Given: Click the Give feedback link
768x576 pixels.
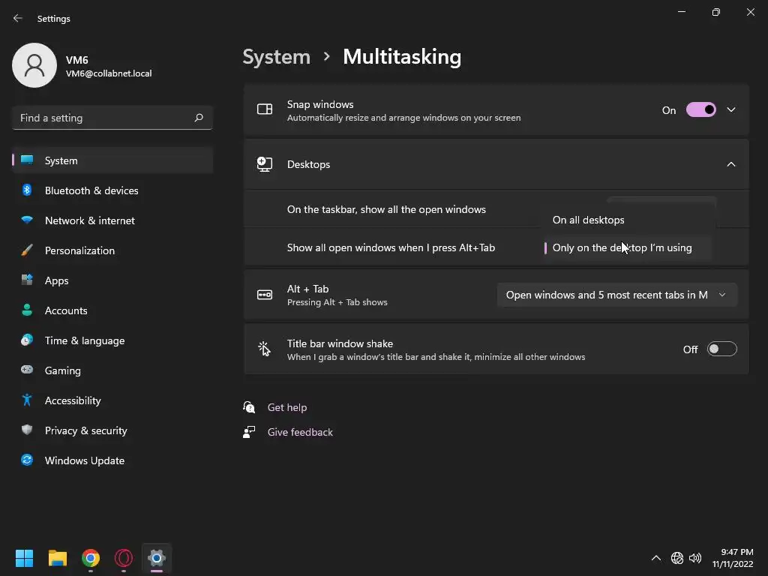Looking at the screenshot, I should (x=300, y=432).
